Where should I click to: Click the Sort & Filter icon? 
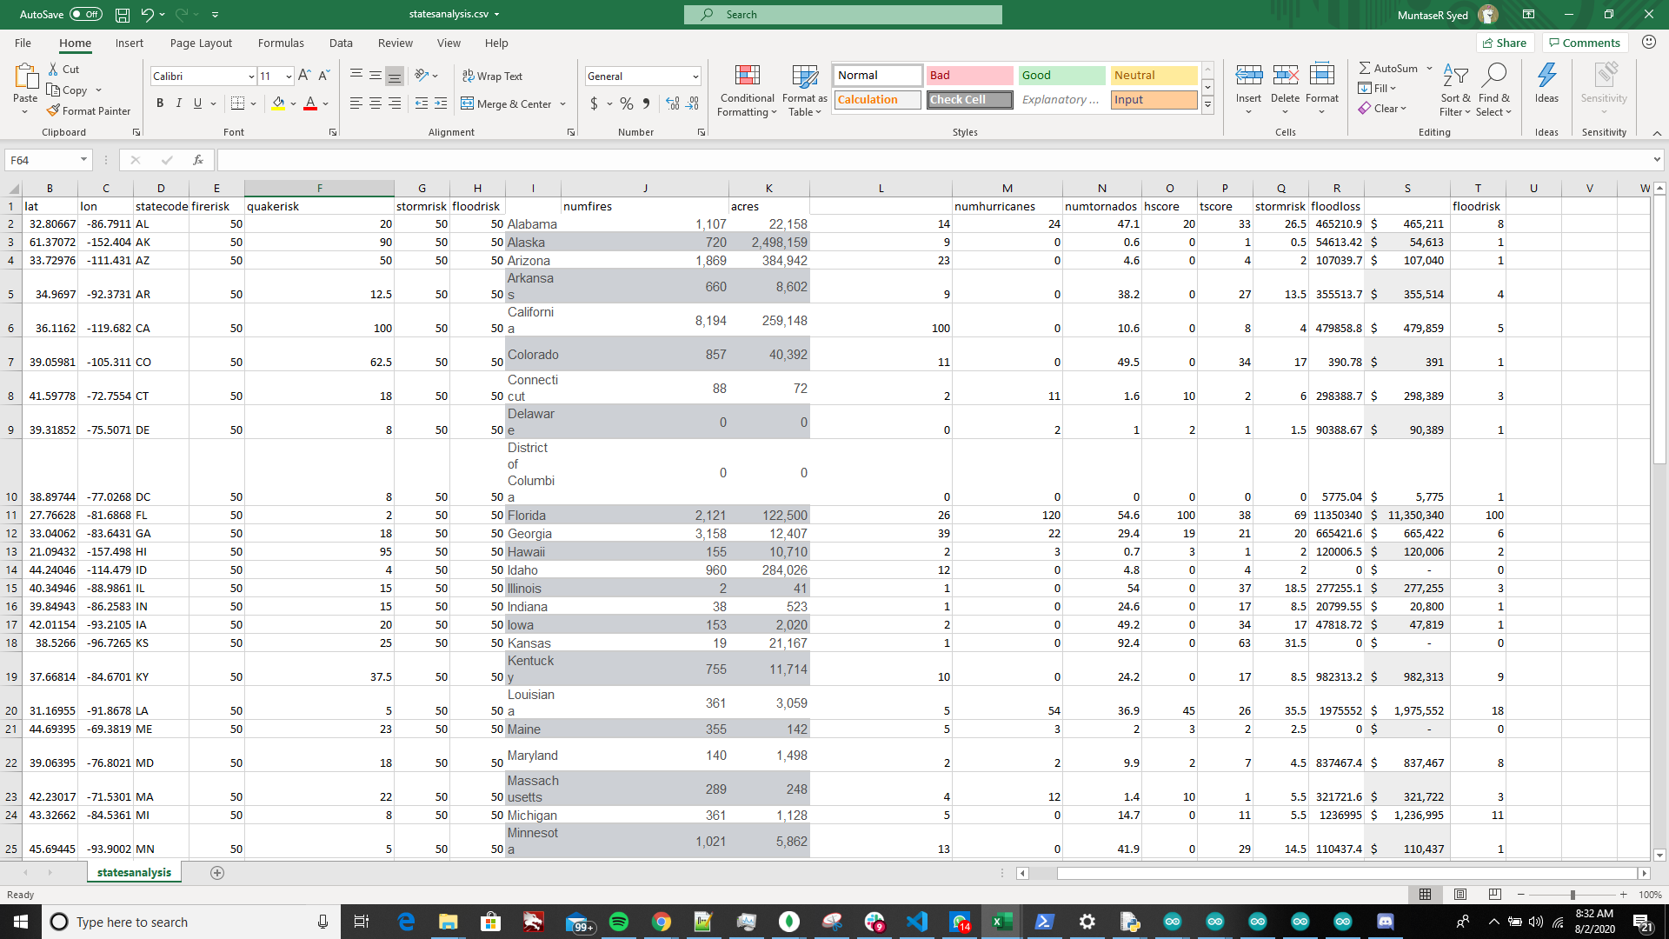point(1454,77)
